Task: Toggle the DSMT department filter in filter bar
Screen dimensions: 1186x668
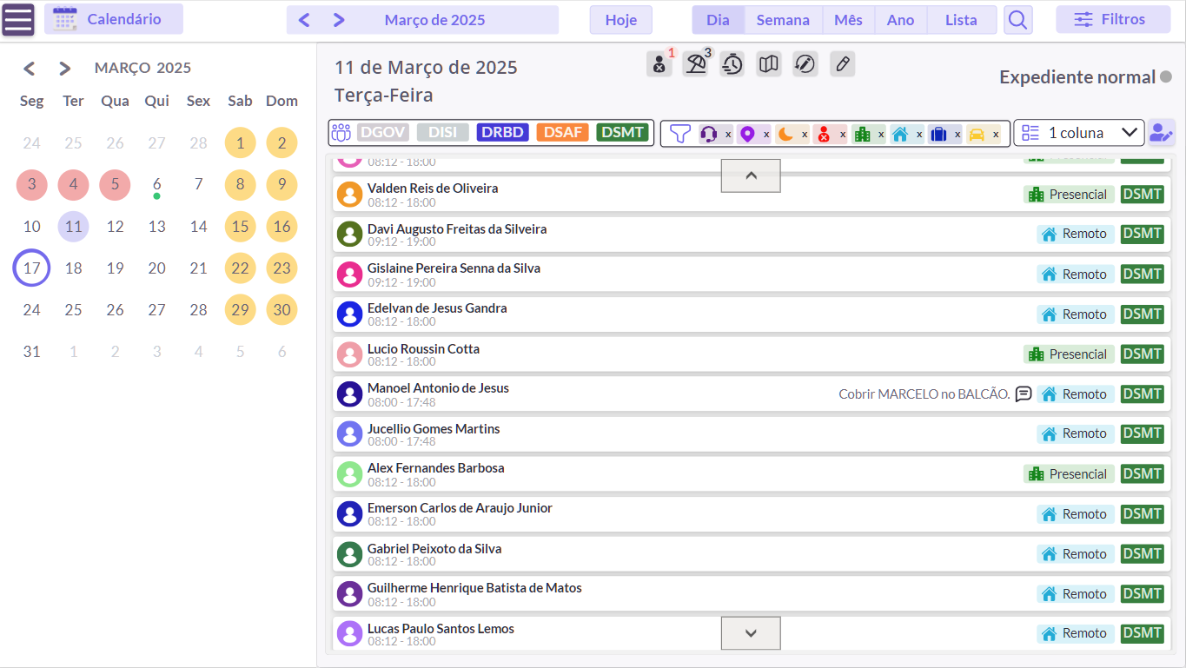Action: (x=623, y=133)
